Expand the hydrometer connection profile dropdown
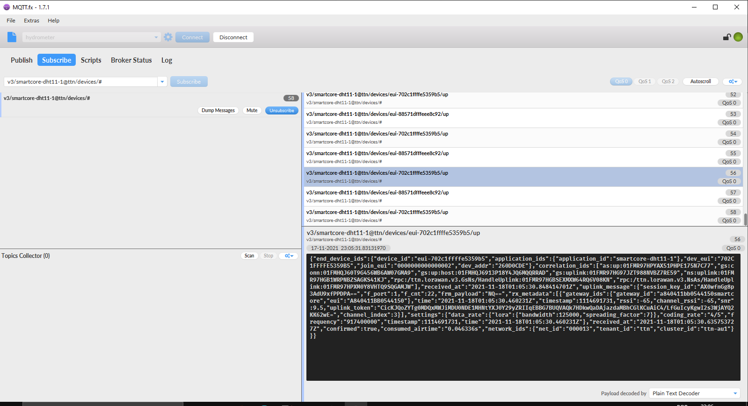Screen dimensions: 748x406 [156, 37]
